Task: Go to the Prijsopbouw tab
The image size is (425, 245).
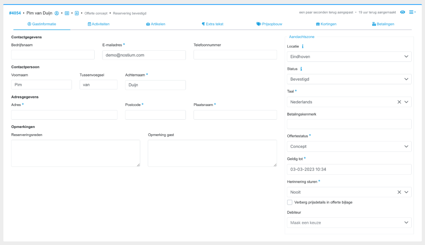Action: point(270,24)
